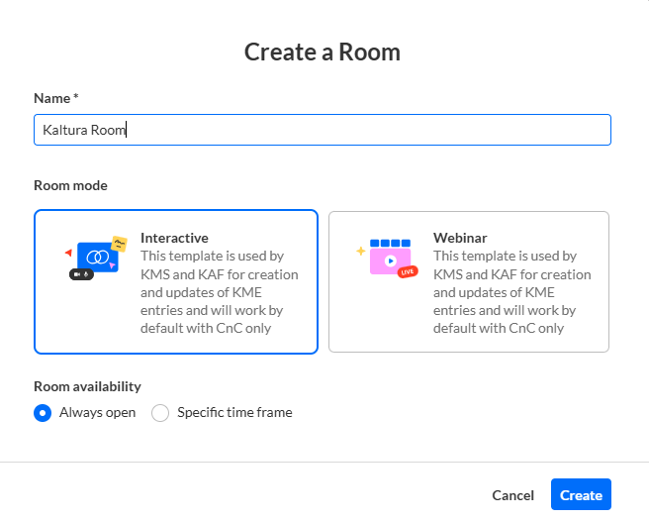Click the Interactive title text
This screenshot has width=649, height=522.
[x=174, y=238]
